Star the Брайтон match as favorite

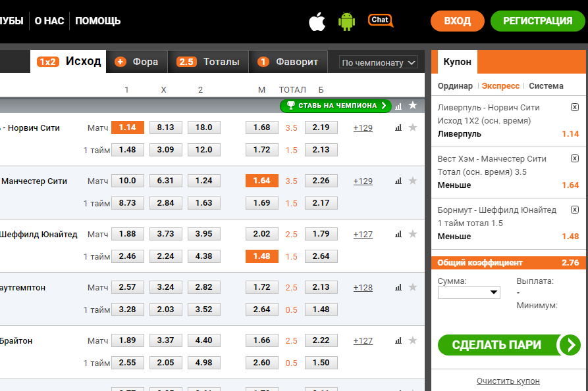click(x=413, y=340)
